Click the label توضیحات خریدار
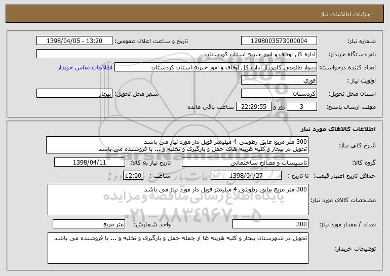The image size is (390, 276). tap(355, 248)
